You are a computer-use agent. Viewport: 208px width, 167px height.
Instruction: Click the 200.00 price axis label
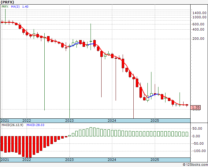click(x=198, y=39)
